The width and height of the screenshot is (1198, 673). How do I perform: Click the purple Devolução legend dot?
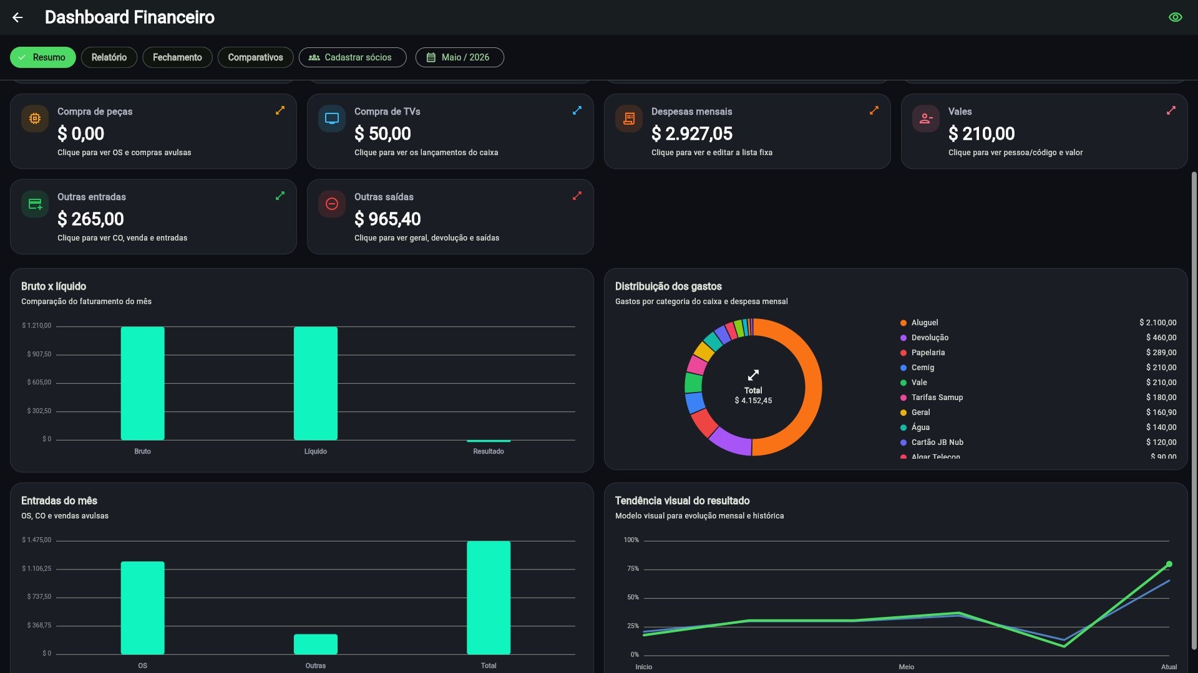click(x=903, y=338)
